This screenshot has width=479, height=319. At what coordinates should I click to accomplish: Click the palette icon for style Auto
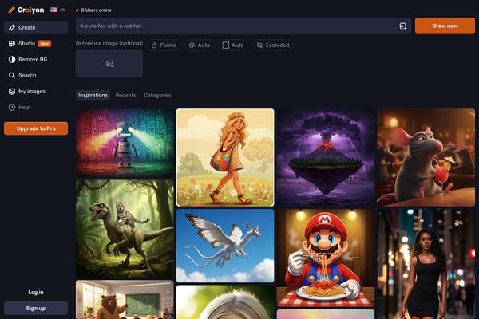(x=192, y=45)
